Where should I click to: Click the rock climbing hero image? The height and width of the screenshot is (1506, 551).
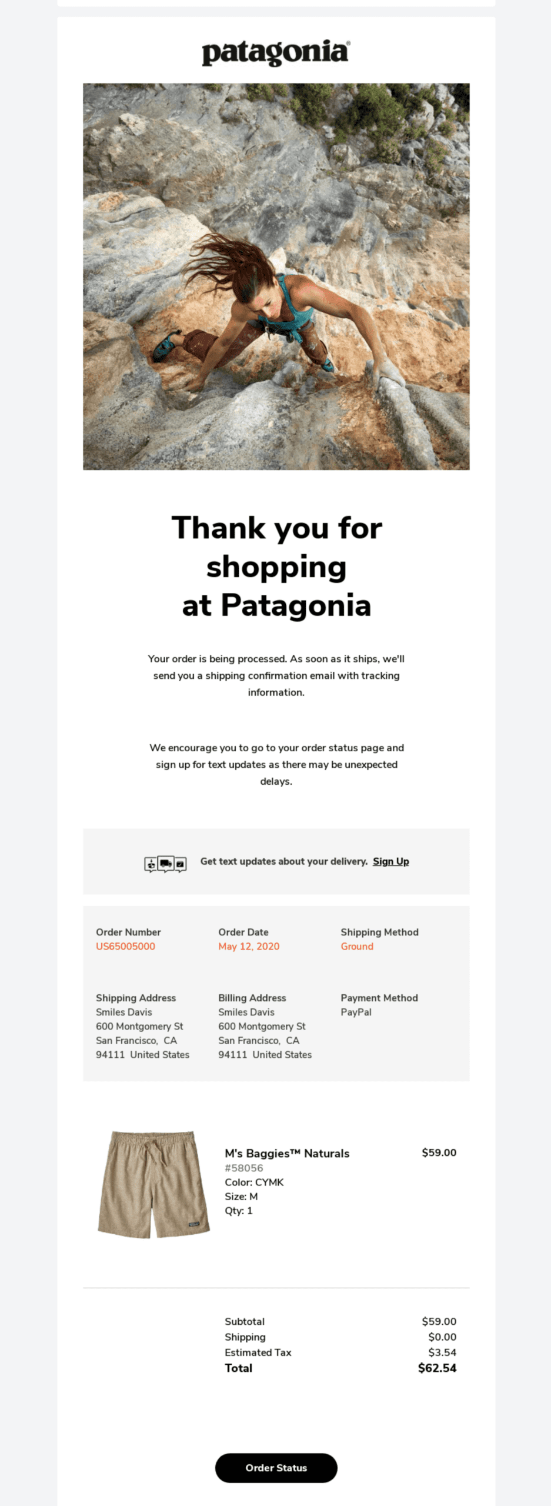275,276
